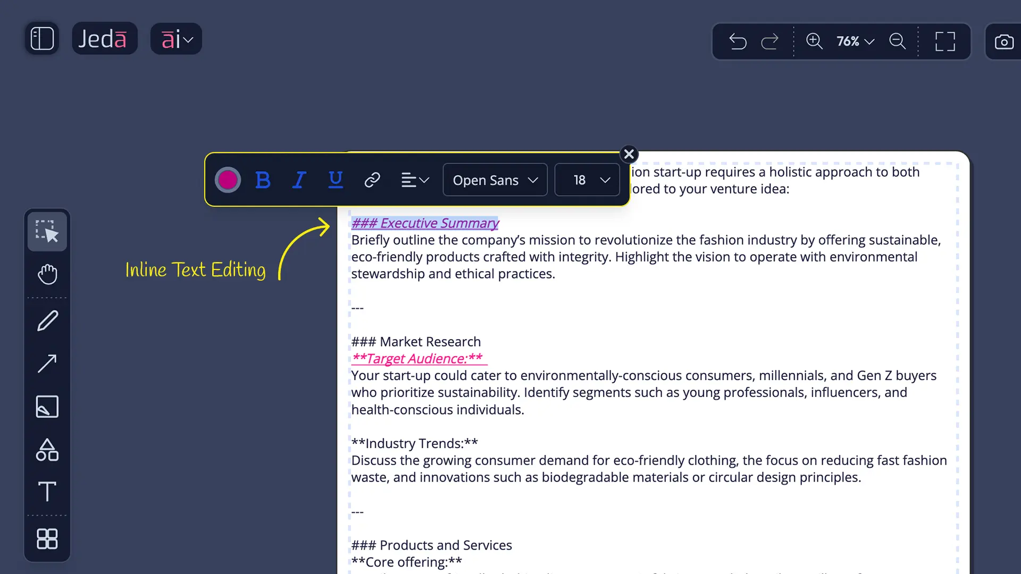Toggle bold formatting
Viewport: 1021px width, 574px height.
263,180
